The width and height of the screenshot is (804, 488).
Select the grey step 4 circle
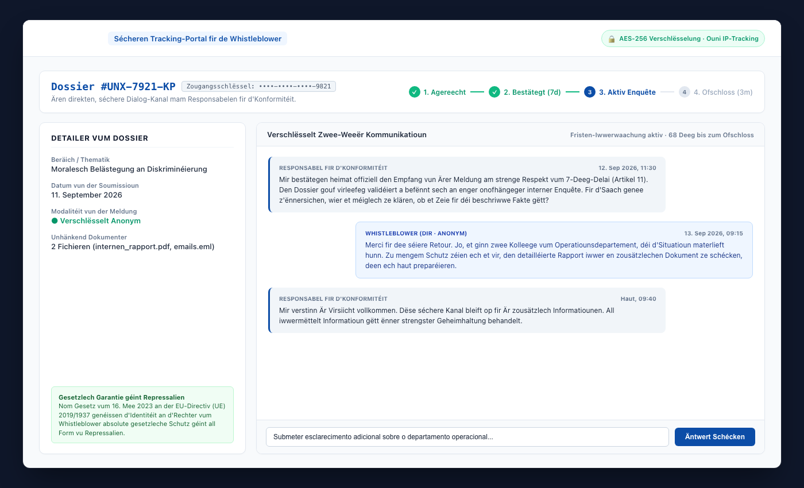(x=684, y=92)
